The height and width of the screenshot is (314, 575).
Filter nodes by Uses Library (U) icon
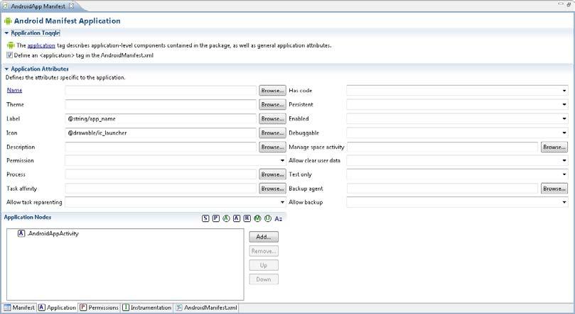[268, 218]
